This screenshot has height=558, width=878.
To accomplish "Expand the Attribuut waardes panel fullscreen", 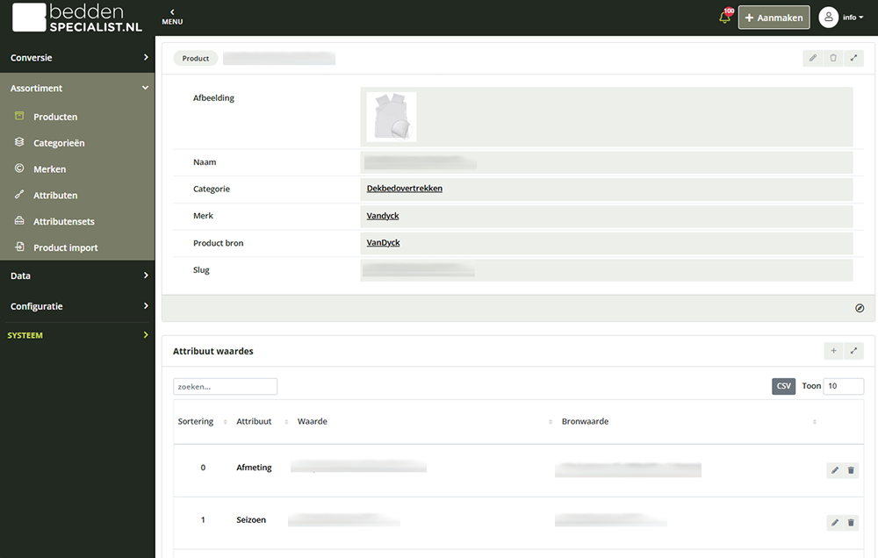I will (854, 351).
